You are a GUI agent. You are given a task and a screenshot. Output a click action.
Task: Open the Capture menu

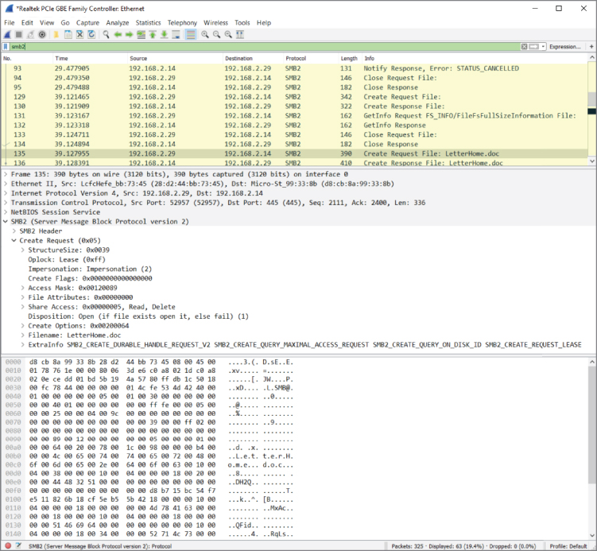coord(87,23)
